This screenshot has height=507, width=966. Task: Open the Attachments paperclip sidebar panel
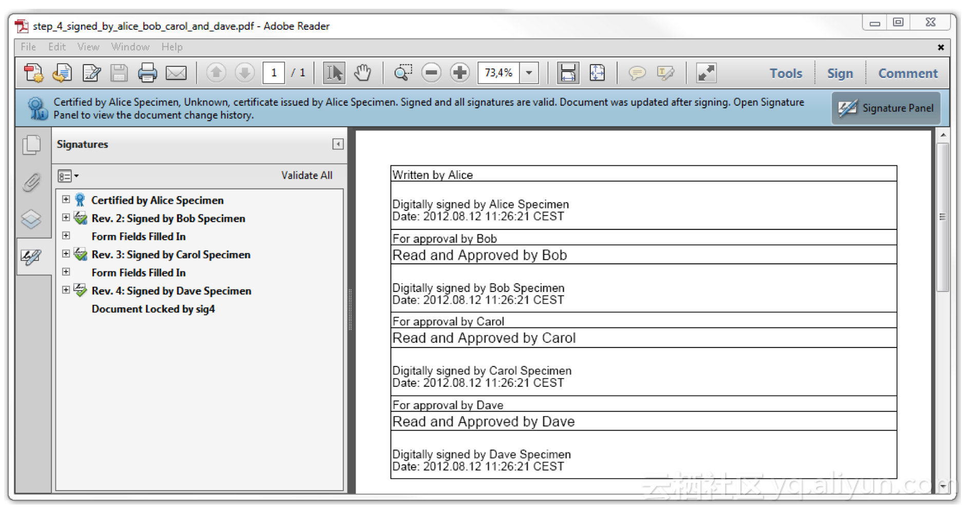(32, 182)
